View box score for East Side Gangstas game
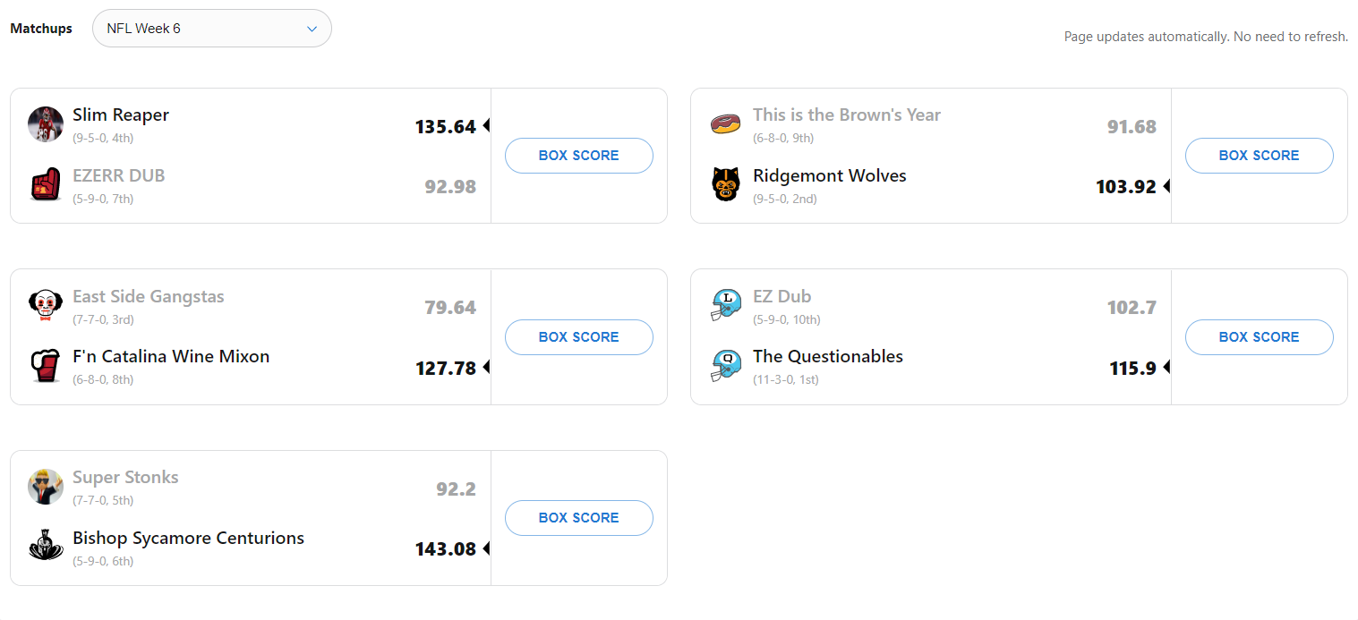Image resolution: width=1358 pixels, height=620 pixels. click(578, 337)
